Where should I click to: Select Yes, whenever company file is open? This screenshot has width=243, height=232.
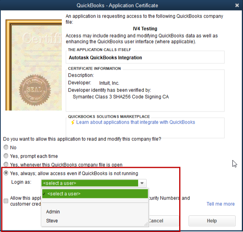click(x=6, y=165)
